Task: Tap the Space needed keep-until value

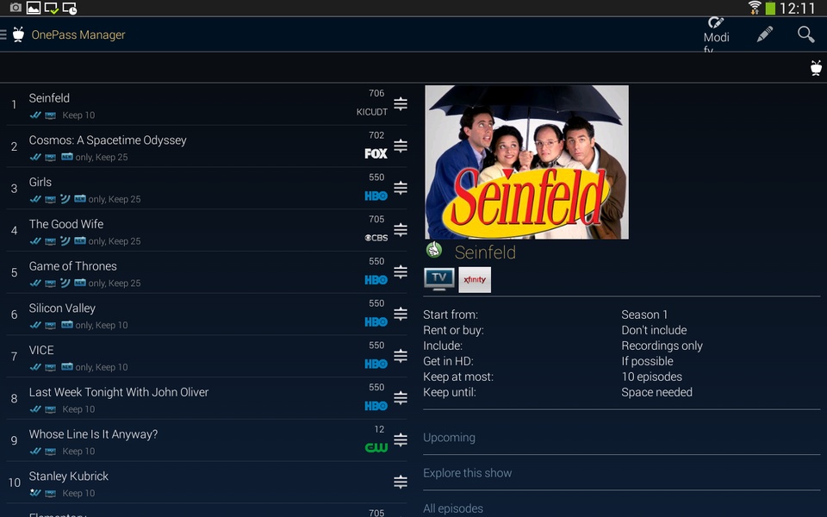Action: click(656, 392)
